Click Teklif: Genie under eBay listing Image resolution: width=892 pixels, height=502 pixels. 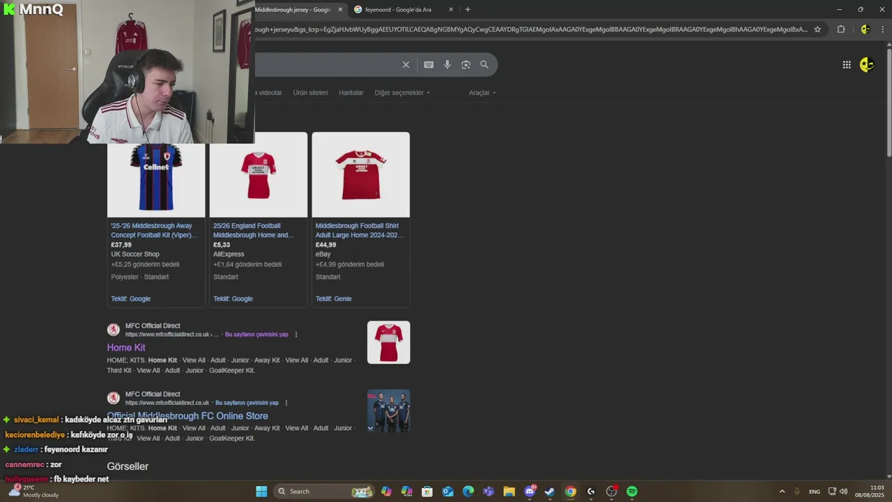click(334, 299)
